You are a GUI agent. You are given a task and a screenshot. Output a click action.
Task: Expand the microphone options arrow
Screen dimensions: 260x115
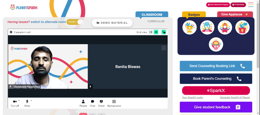[31, 100]
